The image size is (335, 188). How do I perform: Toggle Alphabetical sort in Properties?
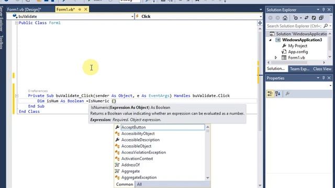click(x=278, y=93)
